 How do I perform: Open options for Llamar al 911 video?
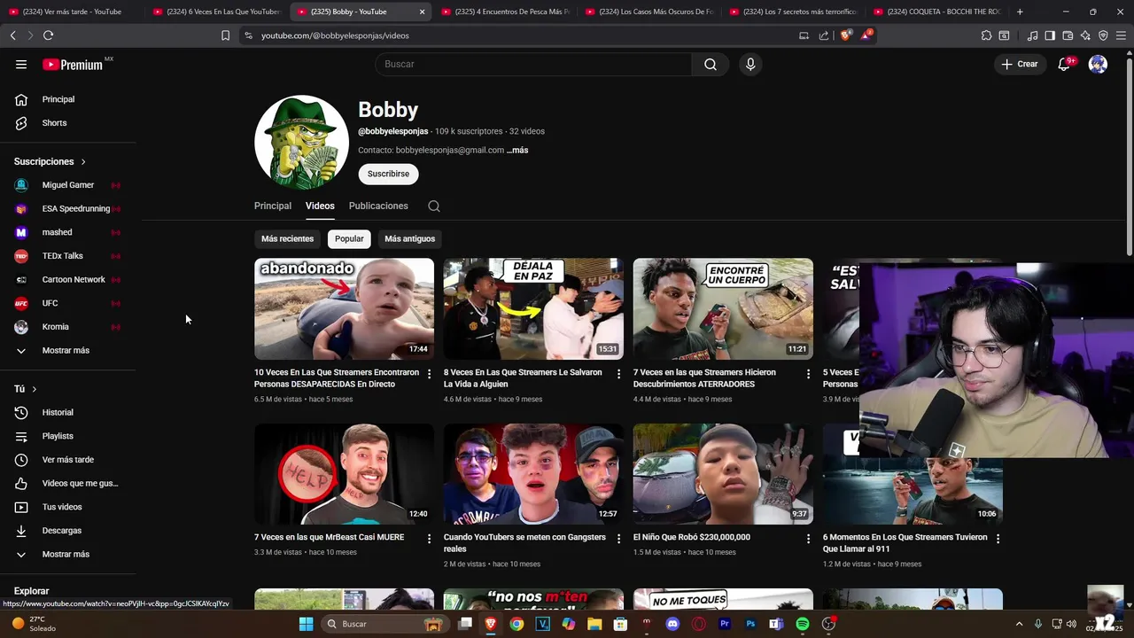click(998, 539)
